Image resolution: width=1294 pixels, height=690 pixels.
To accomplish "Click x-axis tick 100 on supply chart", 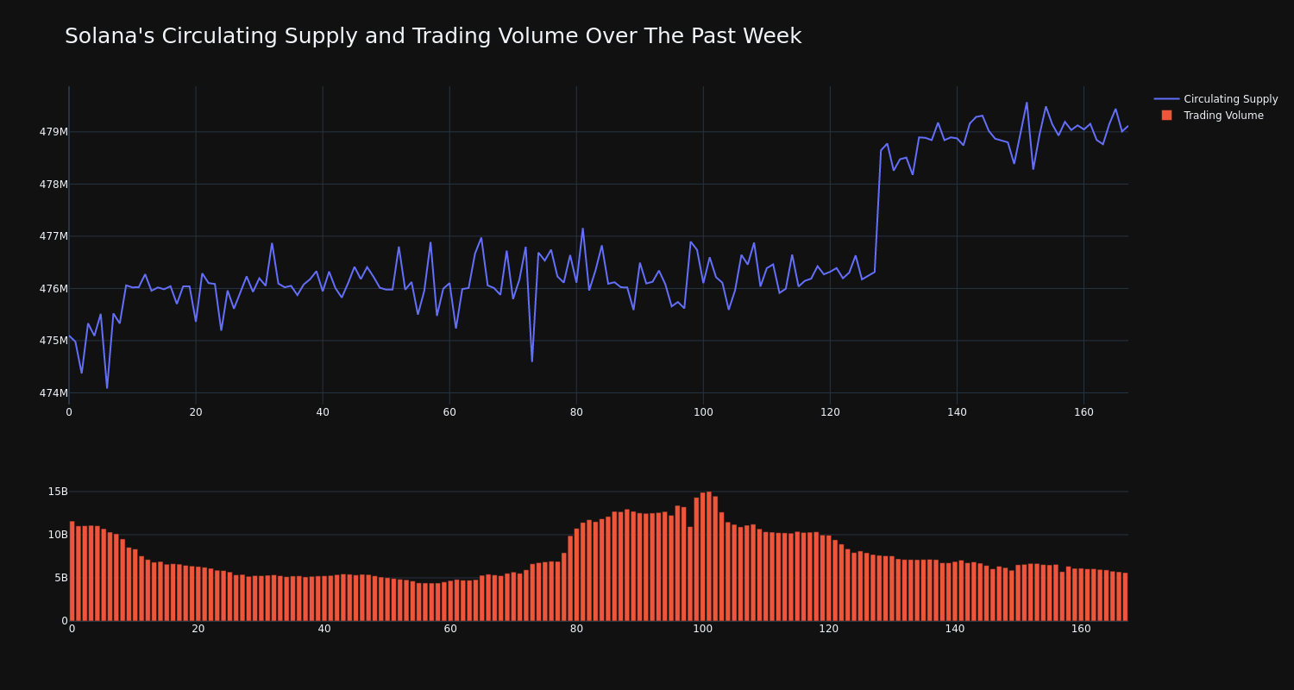I will [703, 412].
